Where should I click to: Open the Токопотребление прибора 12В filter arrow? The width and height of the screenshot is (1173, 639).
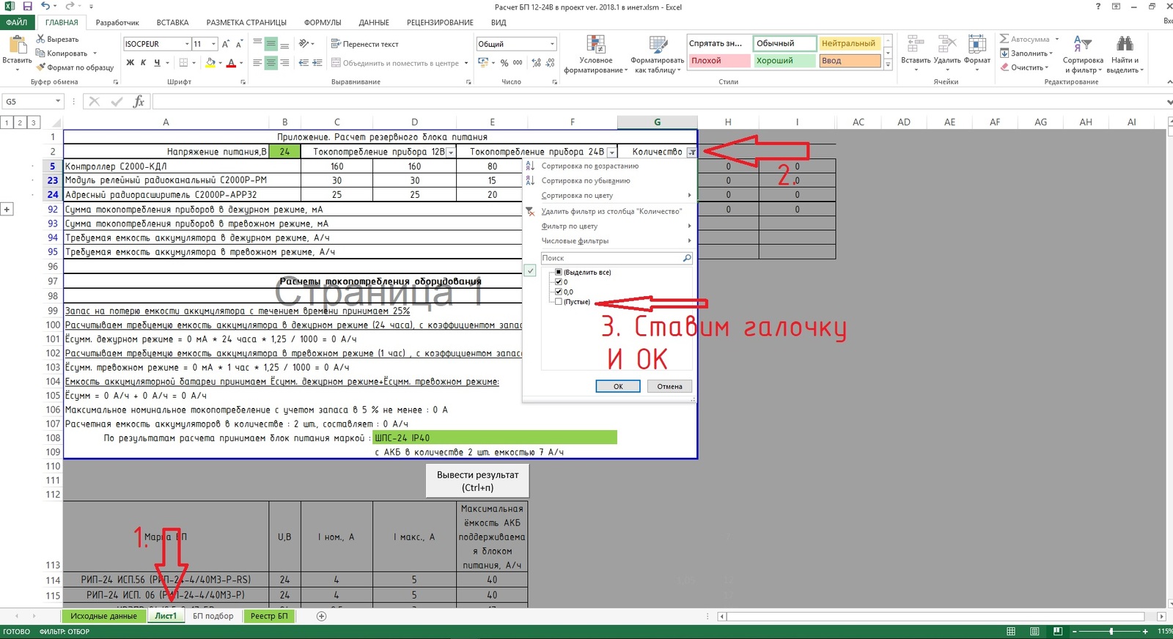coord(451,152)
